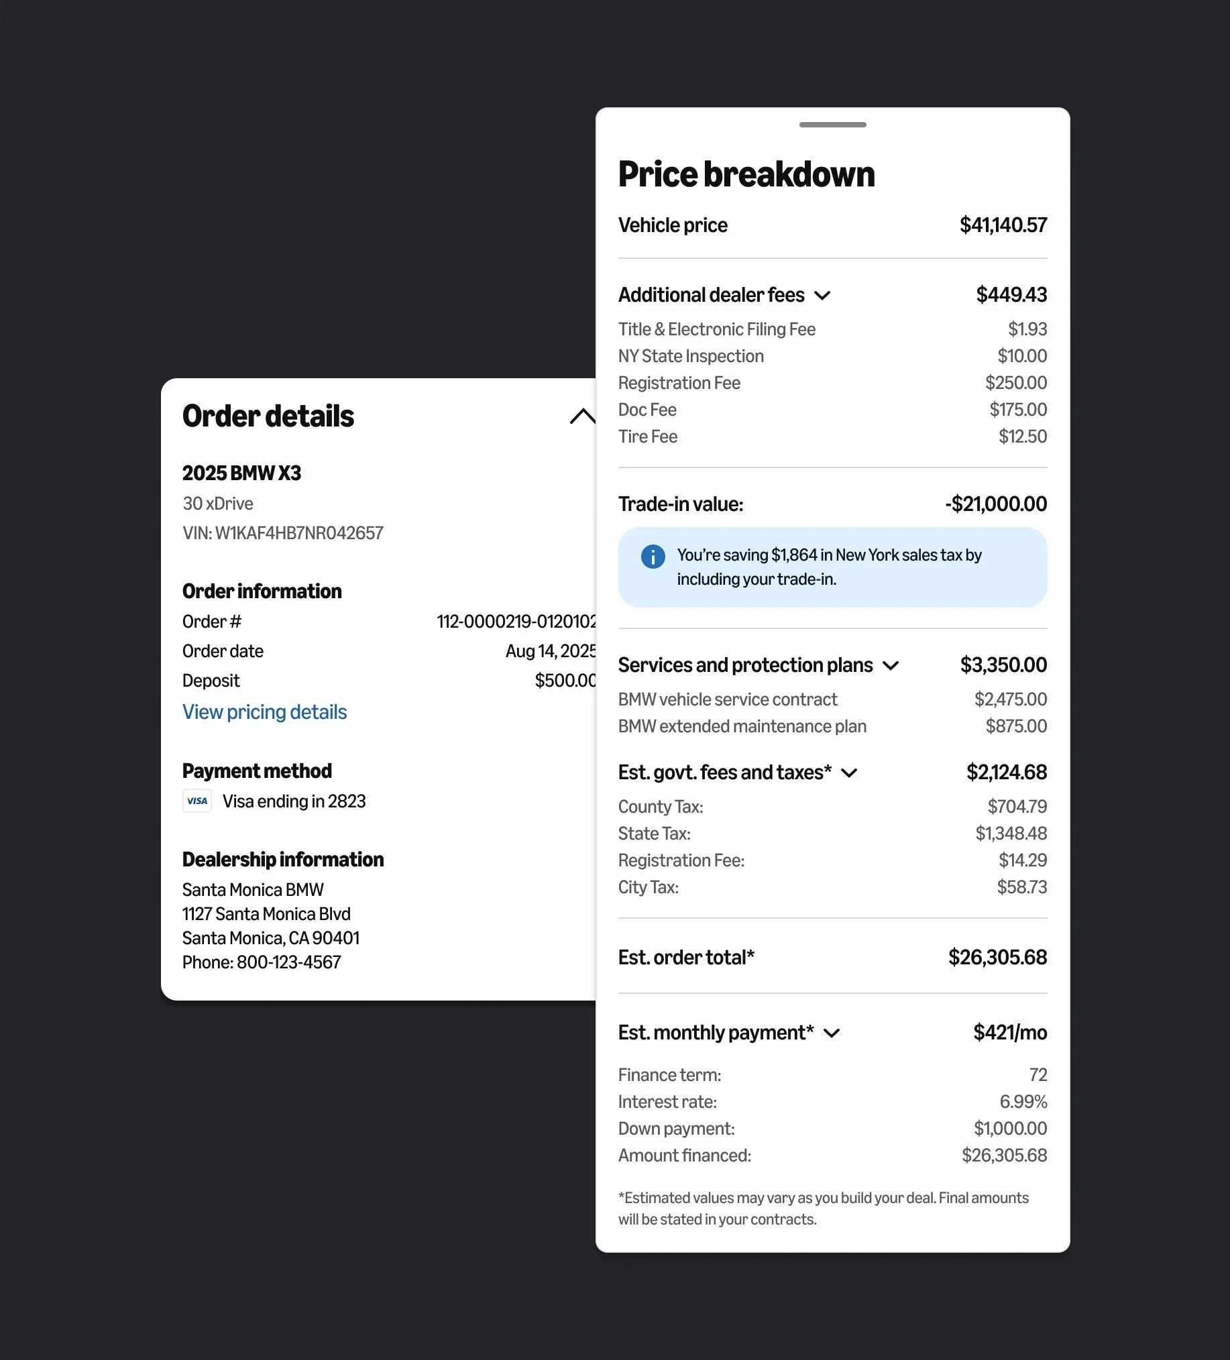Viewport: 1230px width, 1360px height.
Task: Click the VIN number text
Action: [283, 533]
